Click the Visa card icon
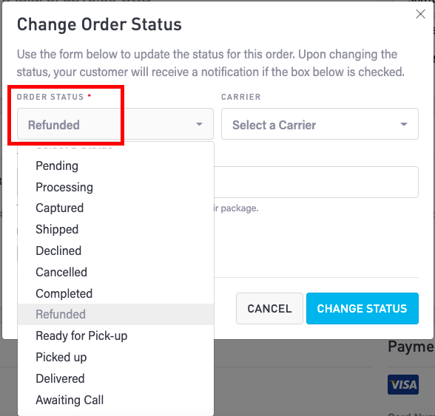The image size is (435, 416). pos(402,384)
